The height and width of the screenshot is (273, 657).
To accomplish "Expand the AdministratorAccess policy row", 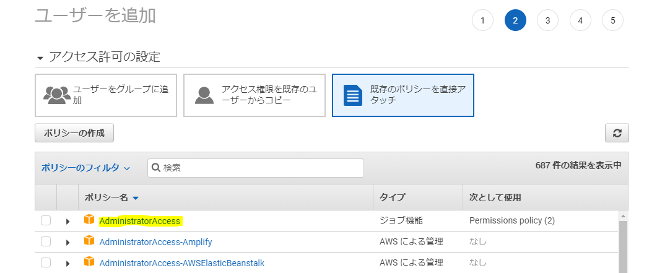I will tap(67, 221).
